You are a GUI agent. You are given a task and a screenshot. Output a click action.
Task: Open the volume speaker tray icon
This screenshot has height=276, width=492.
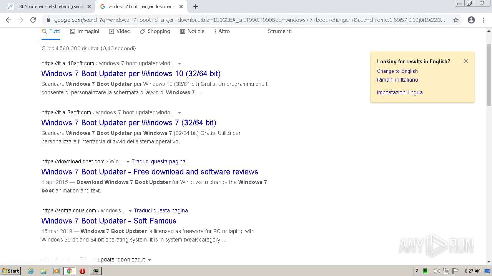[x=437, y=271]
